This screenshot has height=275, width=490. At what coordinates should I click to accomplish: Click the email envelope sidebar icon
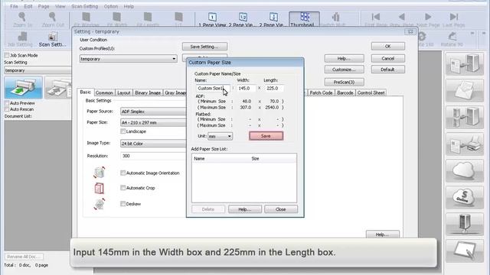click(465, 91)
